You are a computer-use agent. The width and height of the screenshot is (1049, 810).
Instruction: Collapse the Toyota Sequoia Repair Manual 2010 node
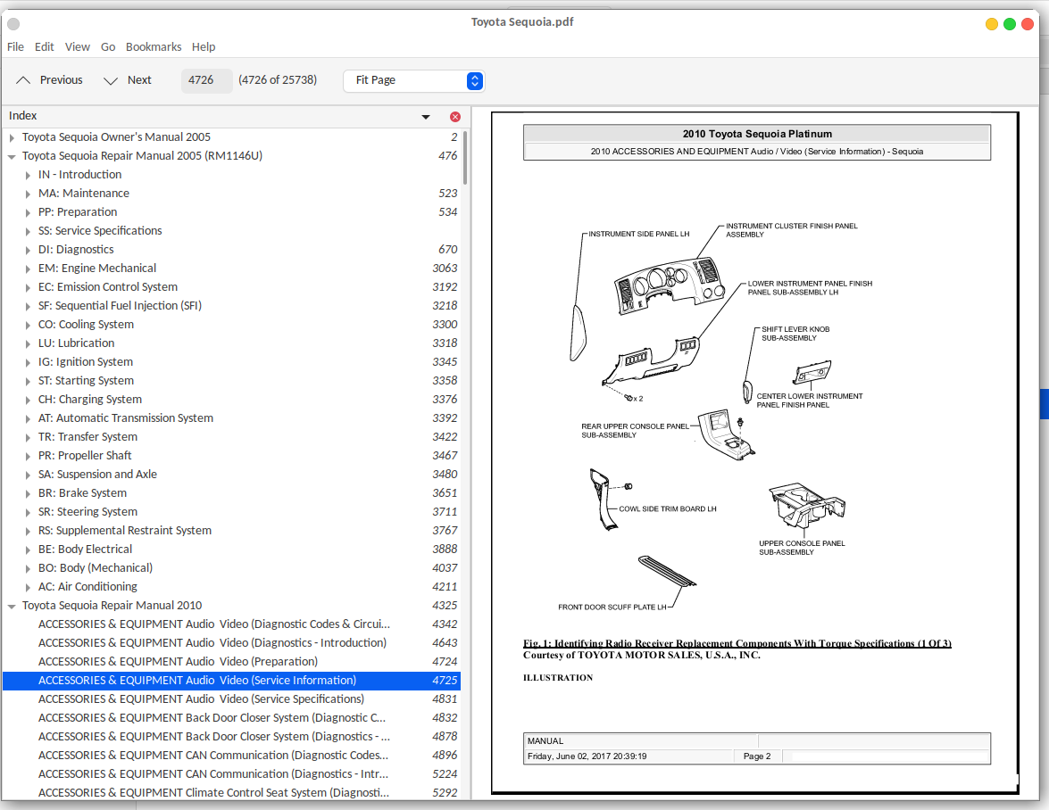click(12, 606)
